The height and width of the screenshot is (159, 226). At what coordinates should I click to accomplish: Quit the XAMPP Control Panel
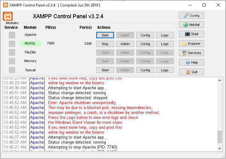[191, 72]
